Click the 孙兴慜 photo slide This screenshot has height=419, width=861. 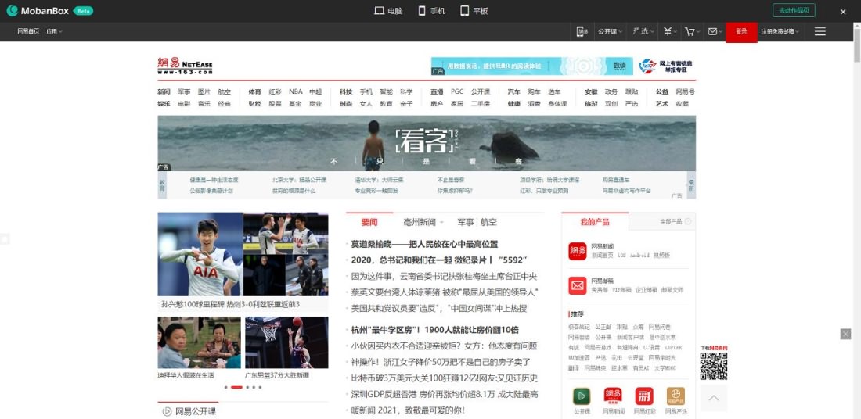[x=200, y=255]
